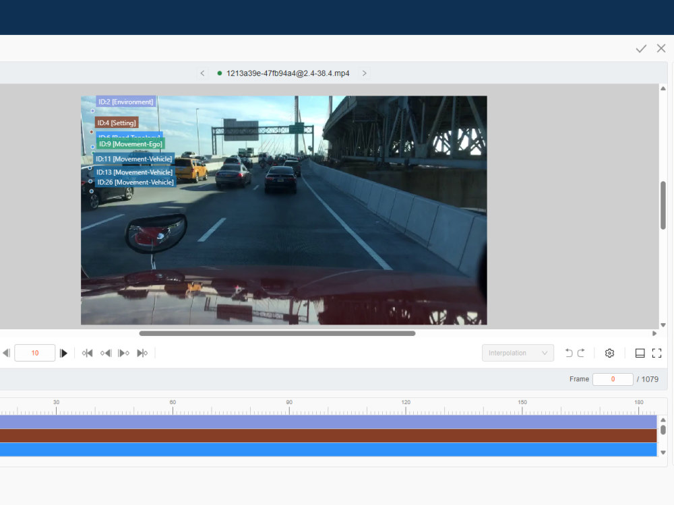Click video scroll right arrow
This screenshot has width=674, height=505.
point(654,333)
